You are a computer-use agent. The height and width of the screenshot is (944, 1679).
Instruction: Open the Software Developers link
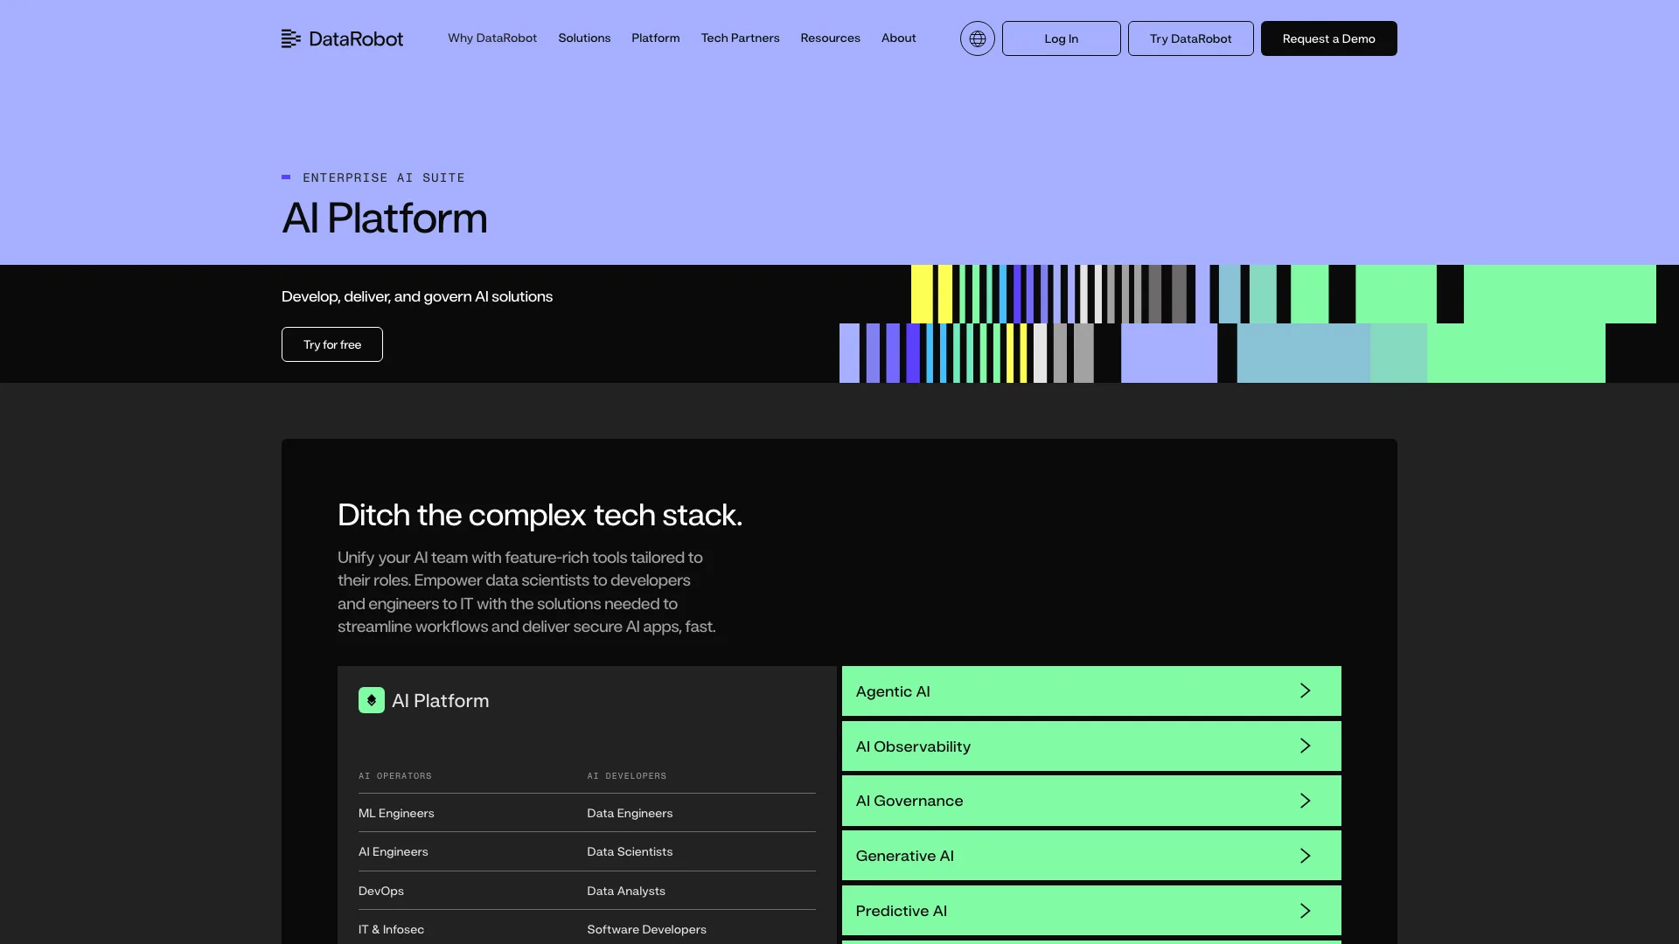[x=646, y=929]
